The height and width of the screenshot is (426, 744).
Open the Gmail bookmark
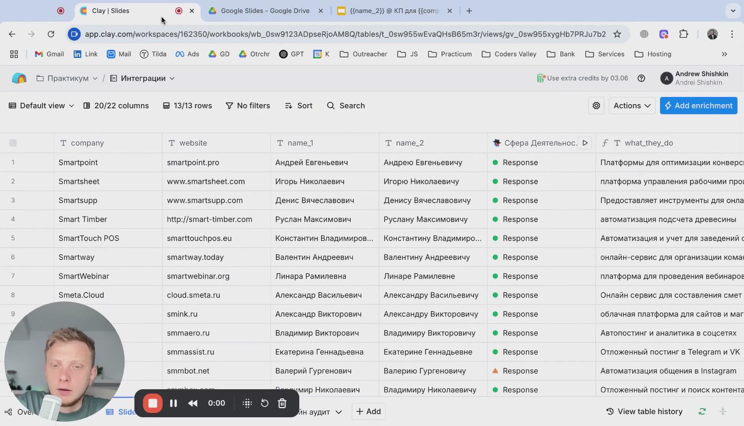pyautogui.click(x=49, y=54)
